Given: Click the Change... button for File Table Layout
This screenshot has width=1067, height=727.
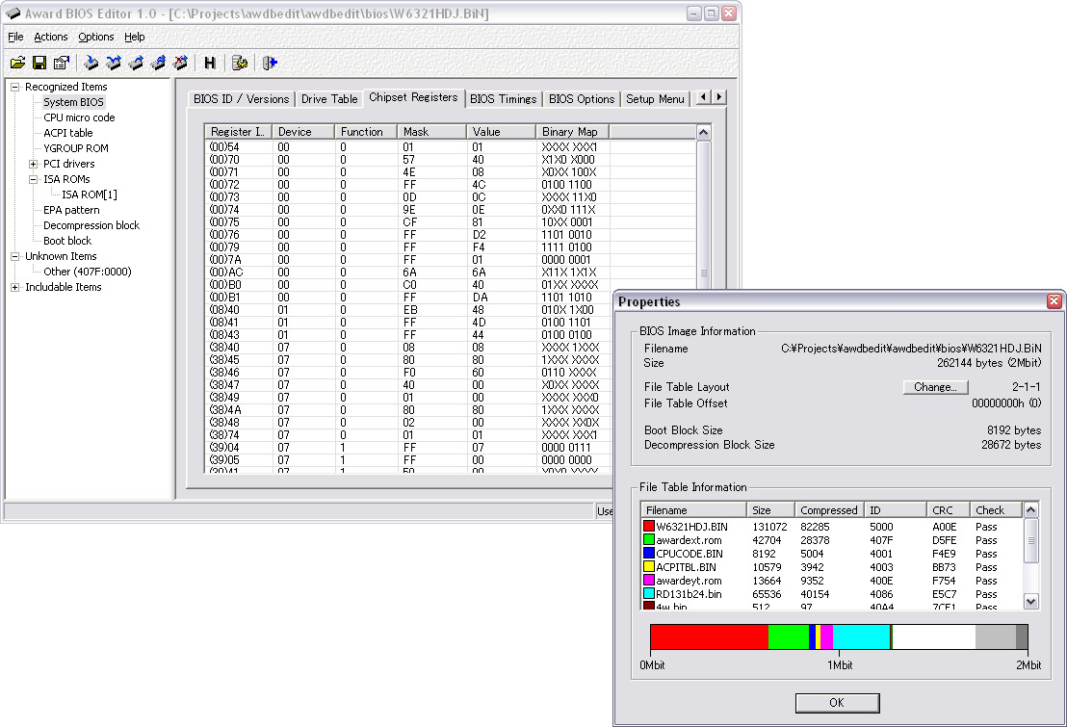Looking at the screenshot, I should (x=935, y=387).
